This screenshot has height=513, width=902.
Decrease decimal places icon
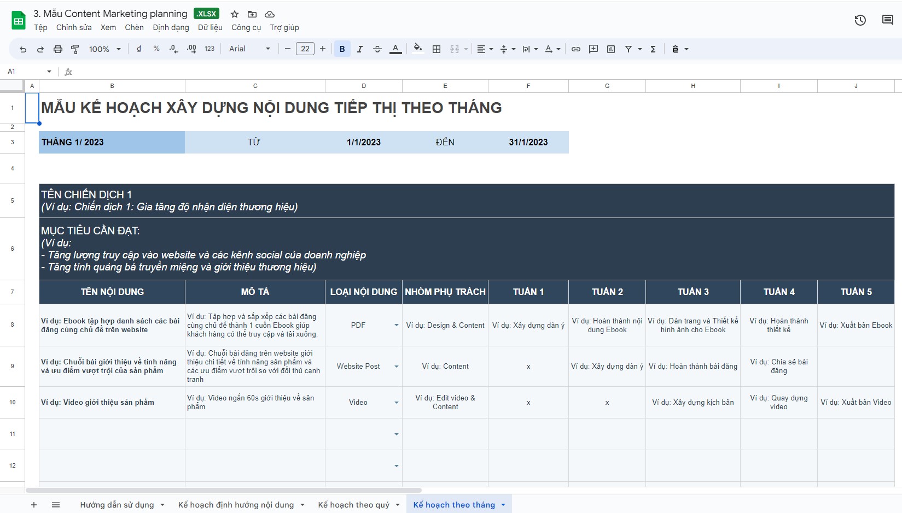173,49
